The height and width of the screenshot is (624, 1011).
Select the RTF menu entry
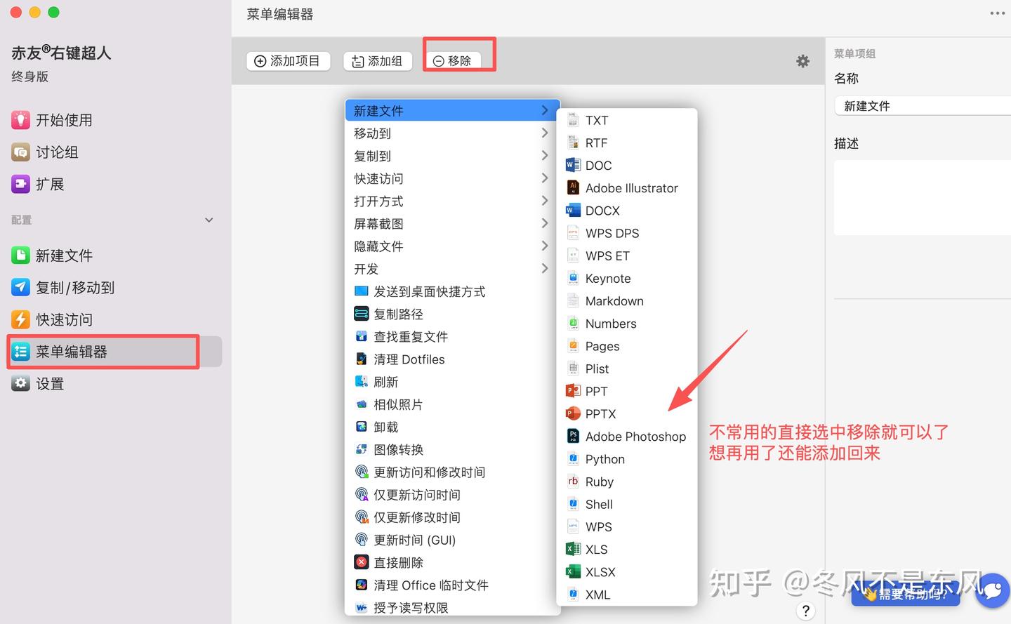coord(627,143)
